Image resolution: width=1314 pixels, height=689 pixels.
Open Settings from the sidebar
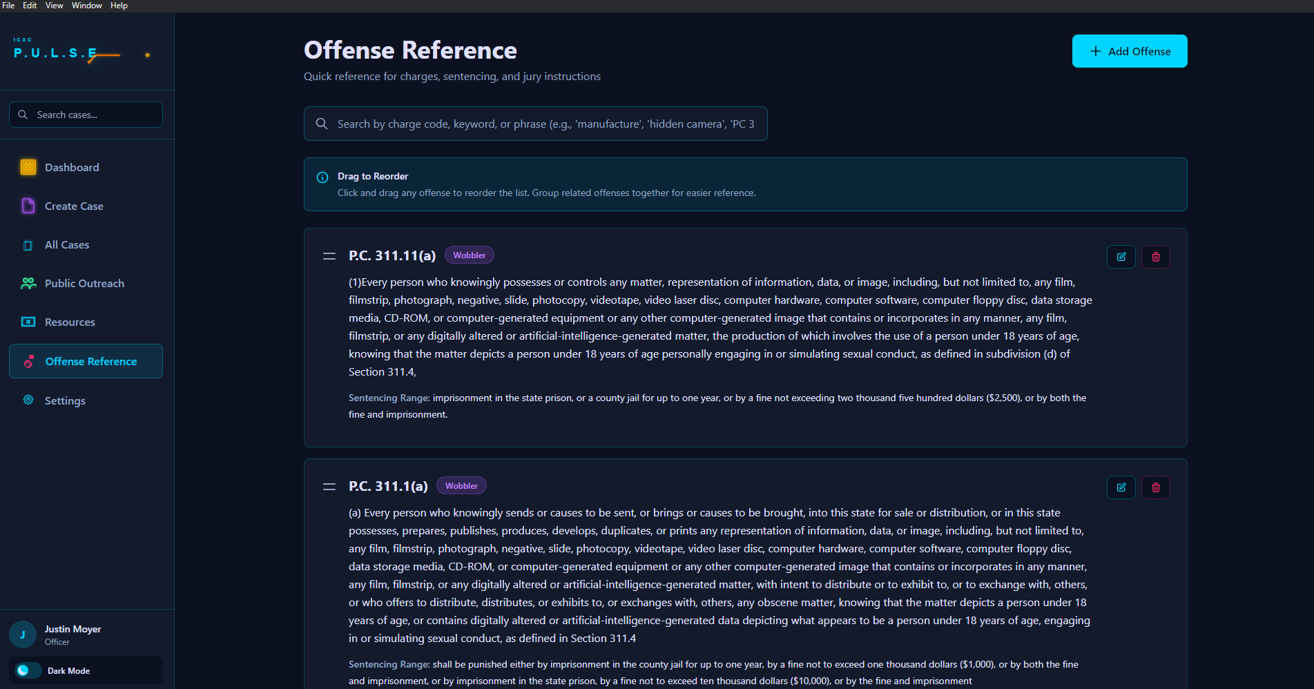65,400
